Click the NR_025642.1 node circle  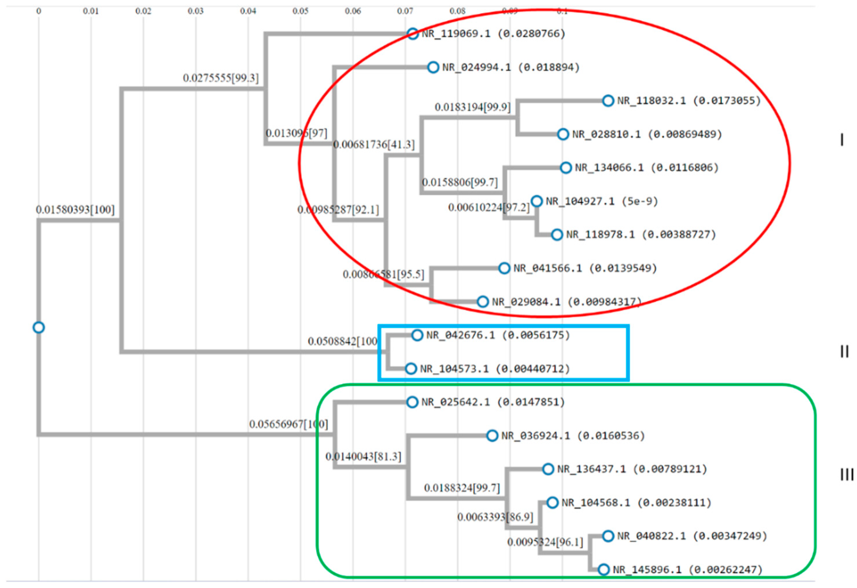(x=412, y=402)
